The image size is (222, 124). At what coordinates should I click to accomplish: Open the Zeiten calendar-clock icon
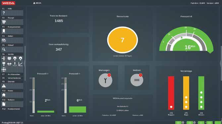[x=4, y=40]
